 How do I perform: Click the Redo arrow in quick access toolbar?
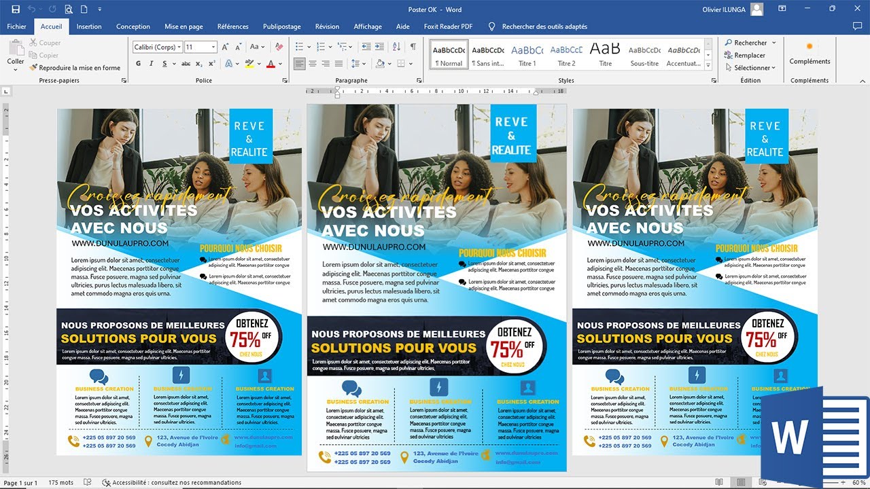pyautogui.click(x=51, y=10)
